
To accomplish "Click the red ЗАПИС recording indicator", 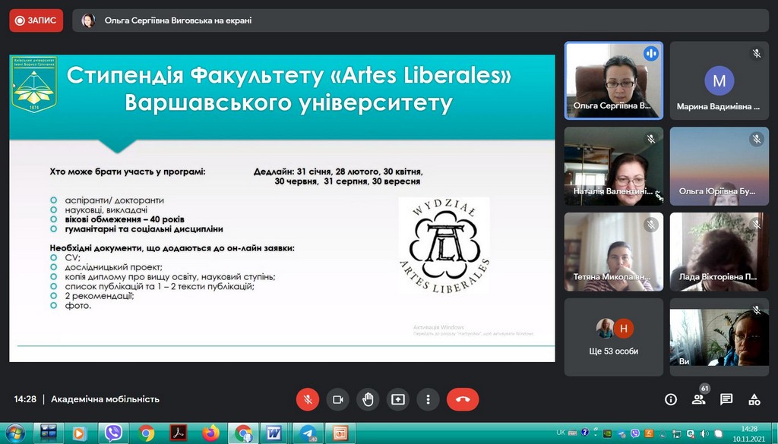I will point(36,20).
